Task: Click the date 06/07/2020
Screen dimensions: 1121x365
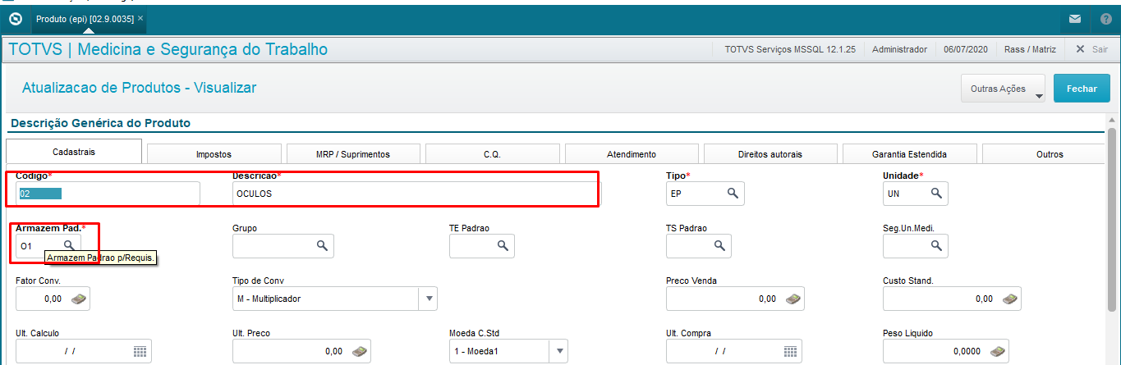Action: [966, 49]
